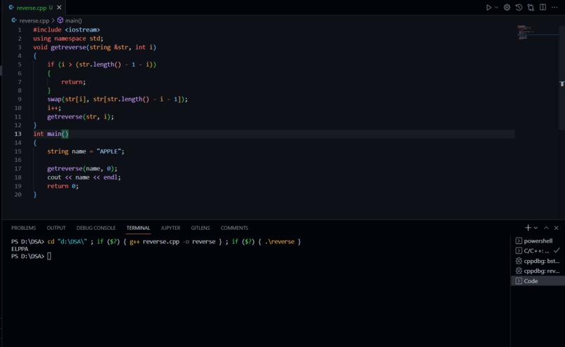The width and height of the screenshot is (565, 347).
Task: Run the C++ file with the play icon
Action: 489,7
